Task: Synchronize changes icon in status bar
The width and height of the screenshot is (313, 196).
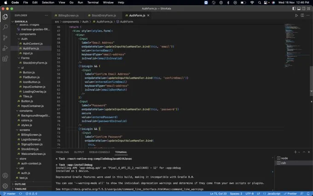Action: click(20, 194)
